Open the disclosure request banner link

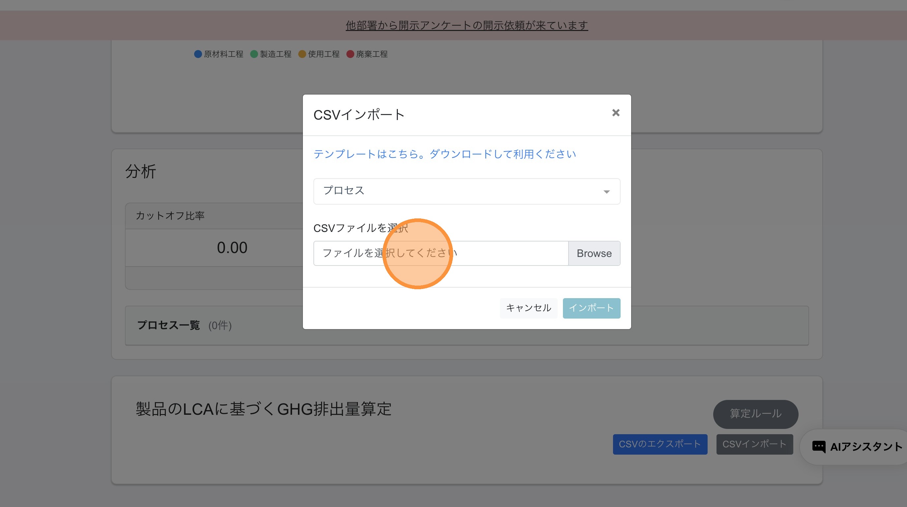coord(467,25)
